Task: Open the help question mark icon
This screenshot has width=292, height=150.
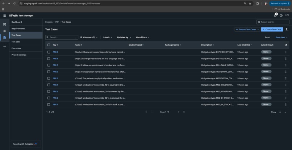Action: (x=281, y=16)
